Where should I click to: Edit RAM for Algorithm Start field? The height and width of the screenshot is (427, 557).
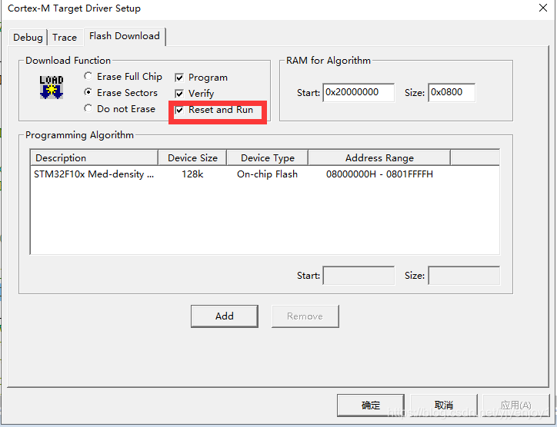tap(359, 93)
